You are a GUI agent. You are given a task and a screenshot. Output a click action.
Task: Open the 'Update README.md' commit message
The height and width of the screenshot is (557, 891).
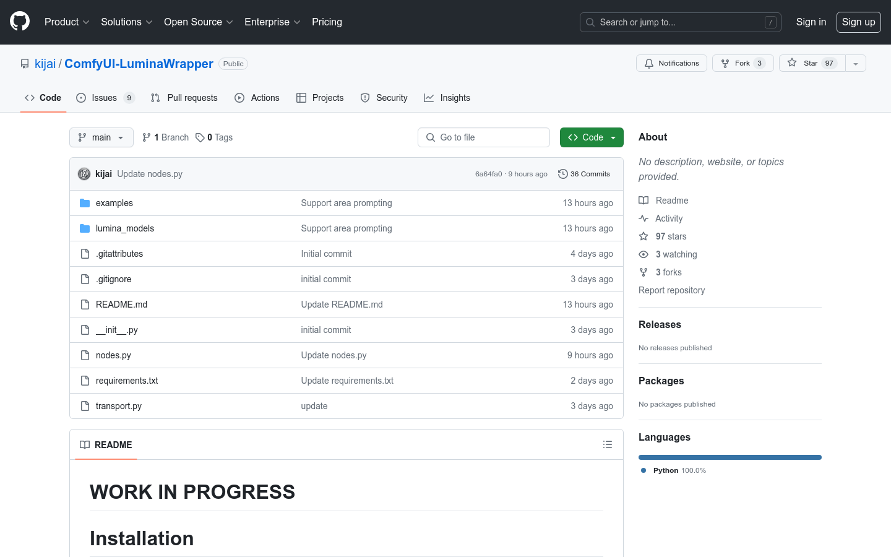coord(342,304)
